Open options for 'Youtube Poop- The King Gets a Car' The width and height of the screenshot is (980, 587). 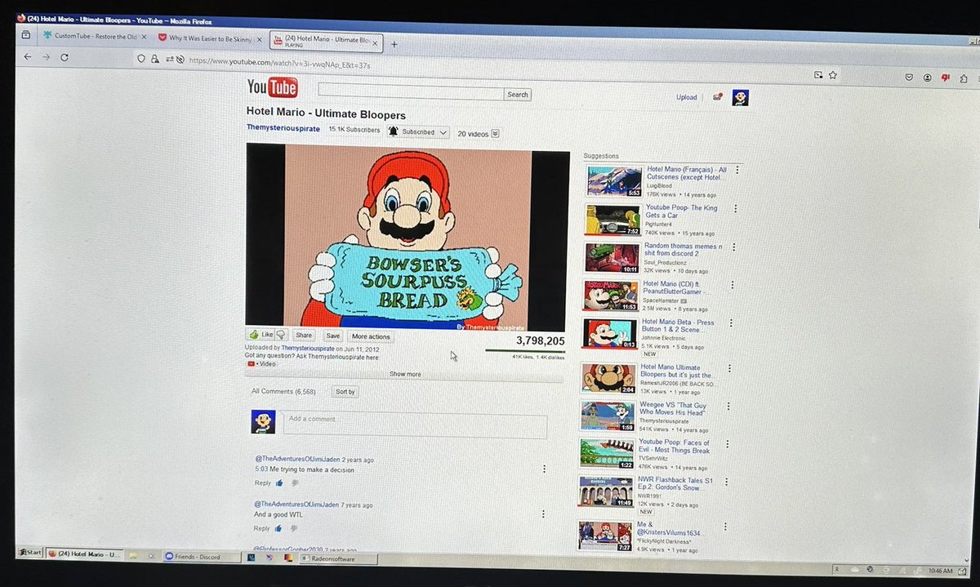735,207
